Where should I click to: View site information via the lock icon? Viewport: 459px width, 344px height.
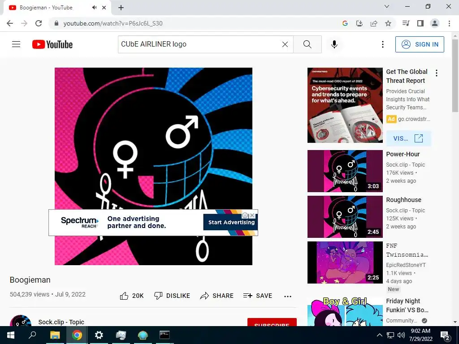(x=56, y=23)
